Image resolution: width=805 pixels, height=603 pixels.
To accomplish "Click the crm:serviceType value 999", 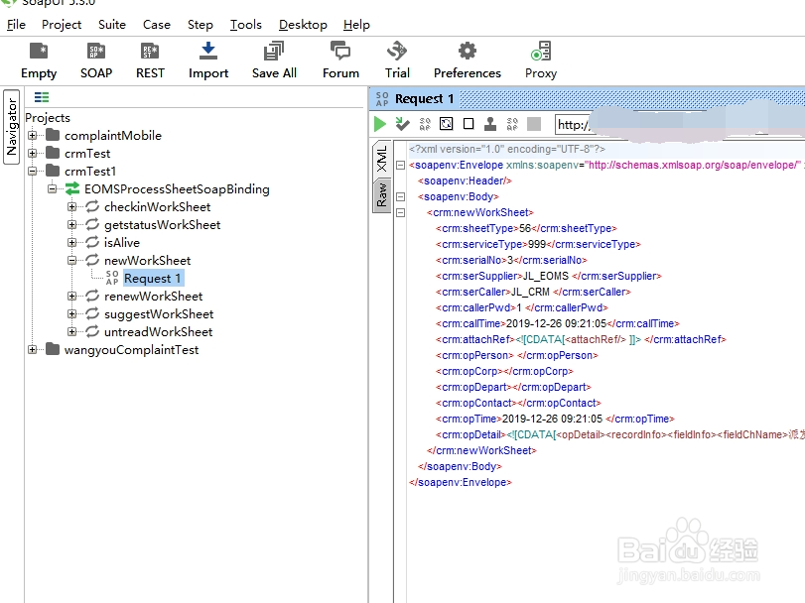I will tap(537, 244).
